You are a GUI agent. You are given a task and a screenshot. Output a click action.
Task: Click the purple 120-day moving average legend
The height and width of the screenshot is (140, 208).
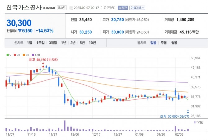click(36, 55)
